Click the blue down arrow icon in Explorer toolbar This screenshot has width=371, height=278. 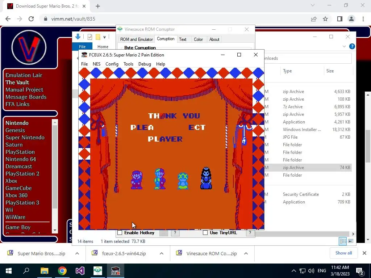(x=78, y=37)
